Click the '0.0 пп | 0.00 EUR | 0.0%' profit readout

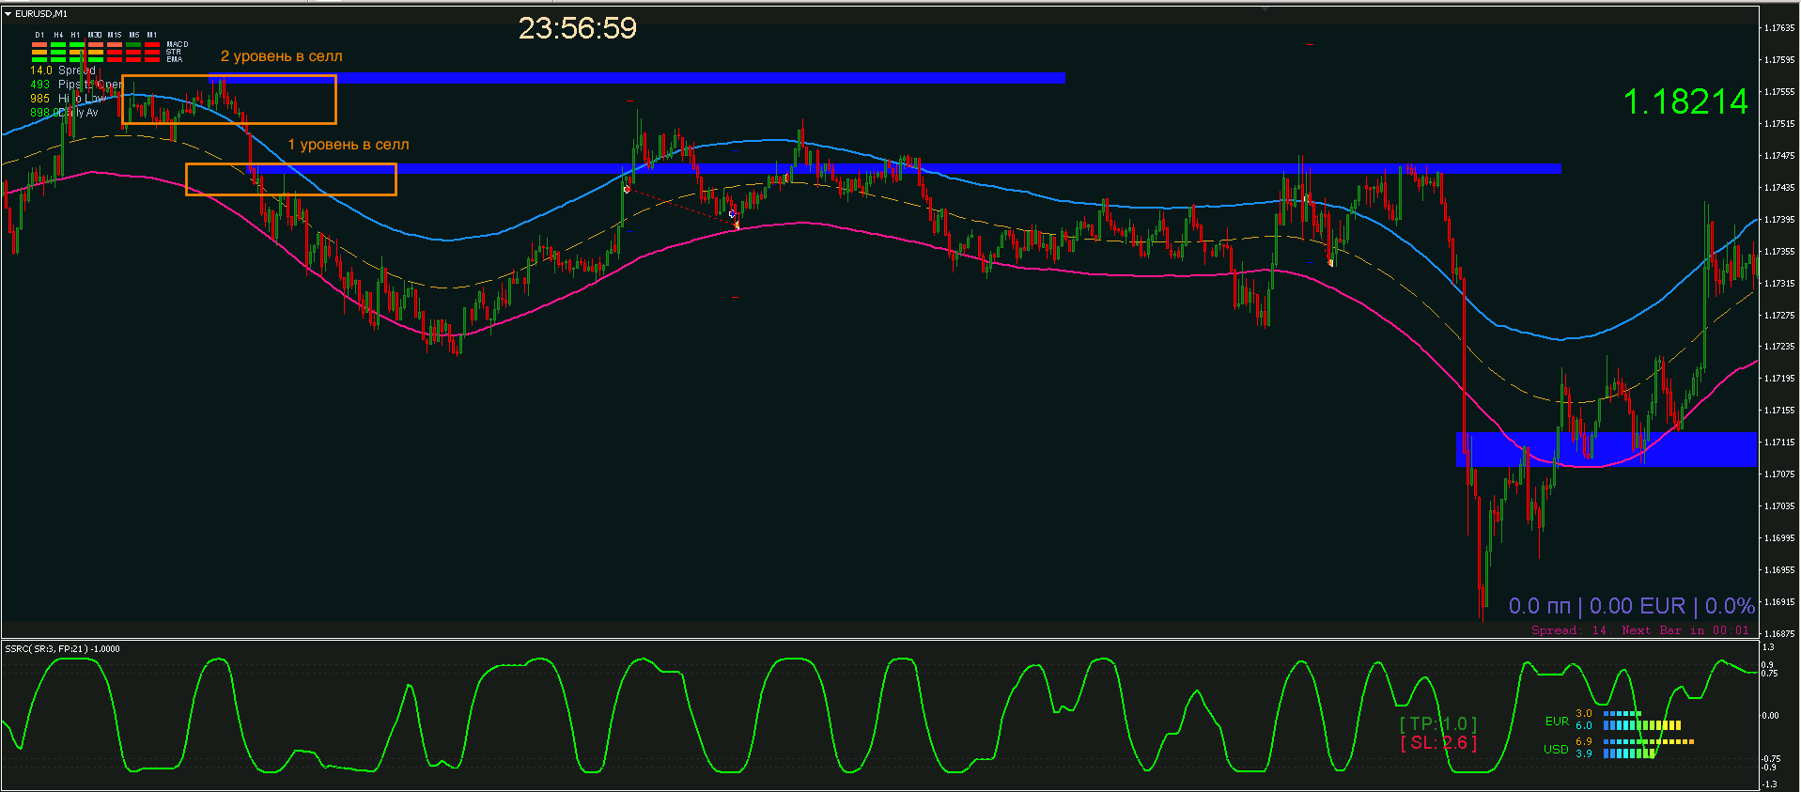coord(1632,606)
